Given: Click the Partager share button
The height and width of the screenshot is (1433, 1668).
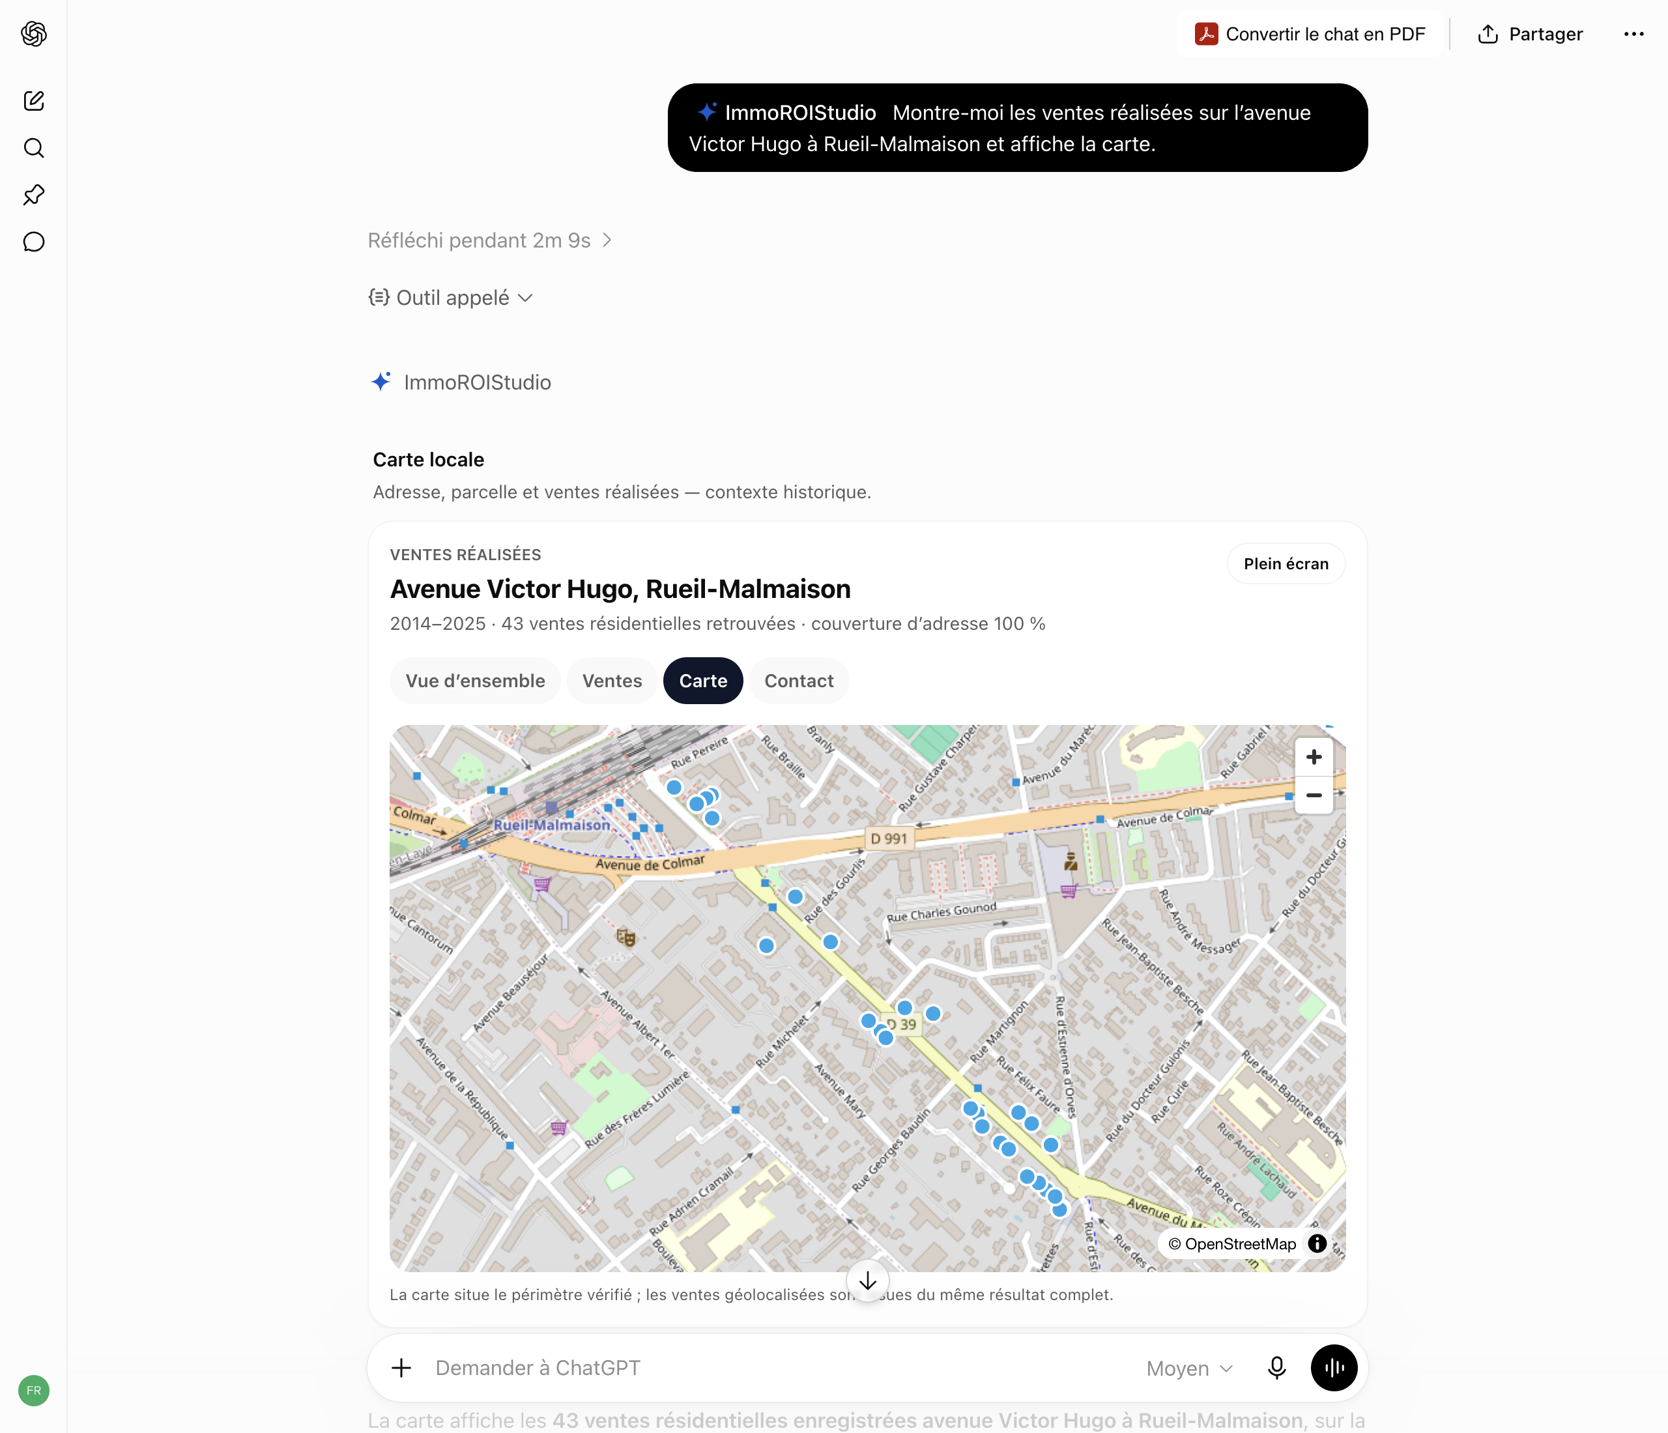Looking at the screenshot, I should (x=1531, y=34).
